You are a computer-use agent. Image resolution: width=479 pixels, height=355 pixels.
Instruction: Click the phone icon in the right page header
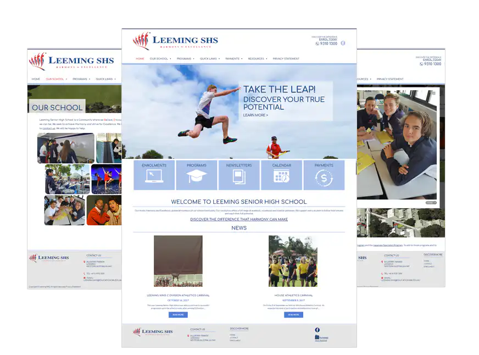(421, 64)
